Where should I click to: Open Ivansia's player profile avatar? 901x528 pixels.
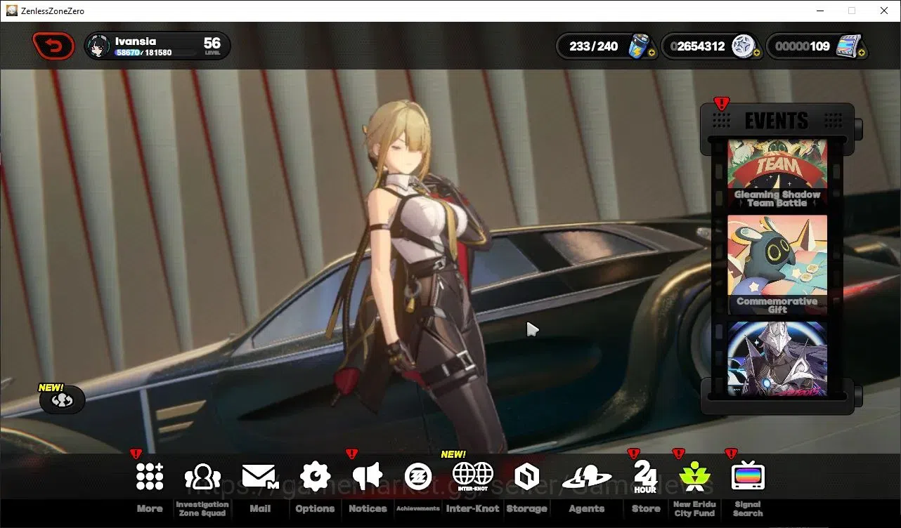(x=98, y=46)
